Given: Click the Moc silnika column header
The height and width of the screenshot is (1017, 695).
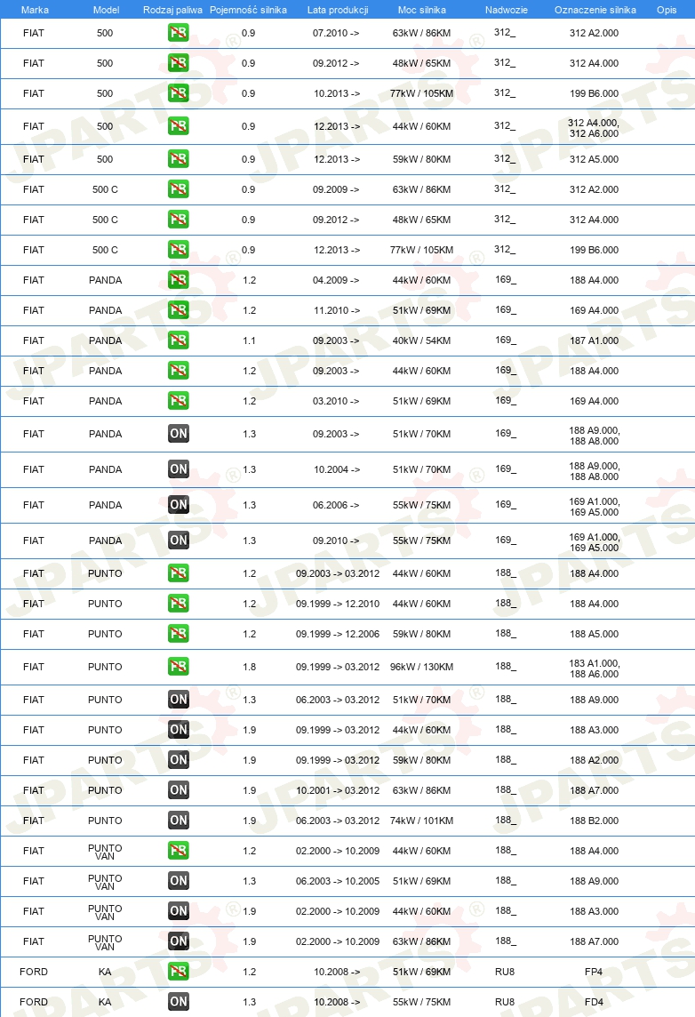Looking at the screenshot, I should click(x=421, y=10).
